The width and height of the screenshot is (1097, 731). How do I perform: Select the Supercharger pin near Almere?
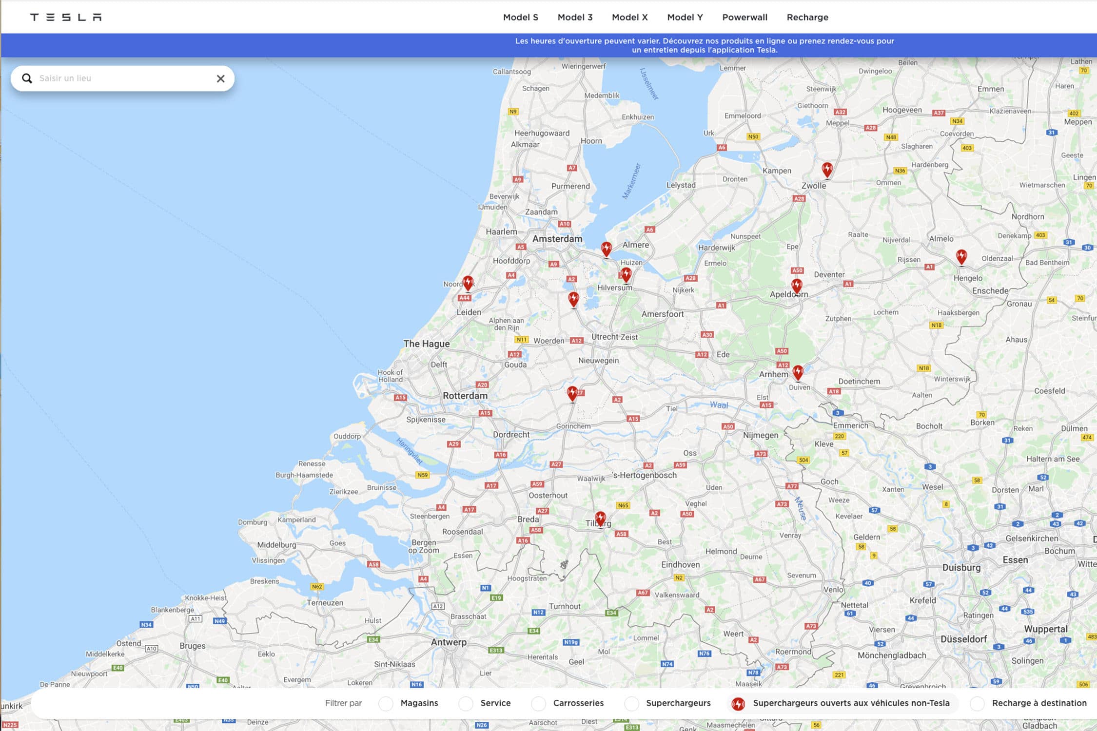606,250
